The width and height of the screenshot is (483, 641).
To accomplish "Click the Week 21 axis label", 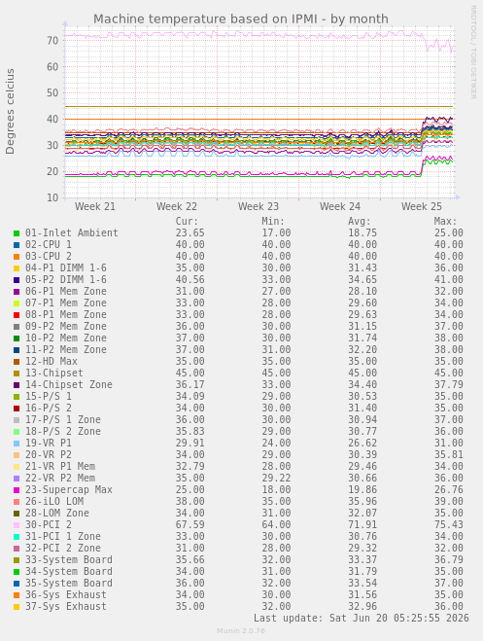I will click(95, 206).
